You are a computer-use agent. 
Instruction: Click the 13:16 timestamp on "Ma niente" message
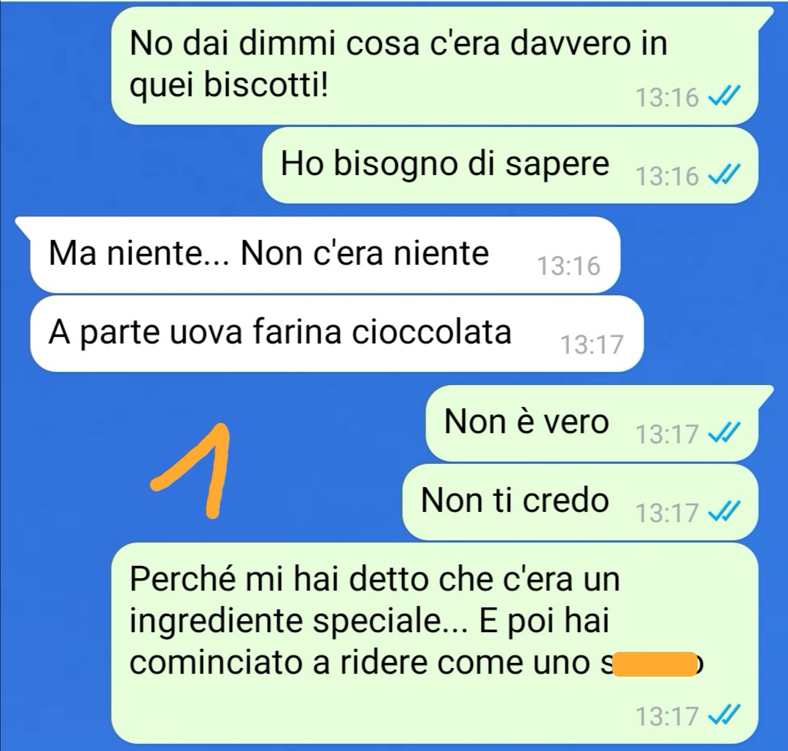coord(569,265)
